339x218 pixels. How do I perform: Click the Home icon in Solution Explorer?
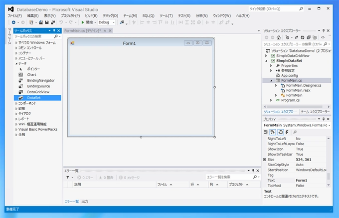tap(279, 37)
